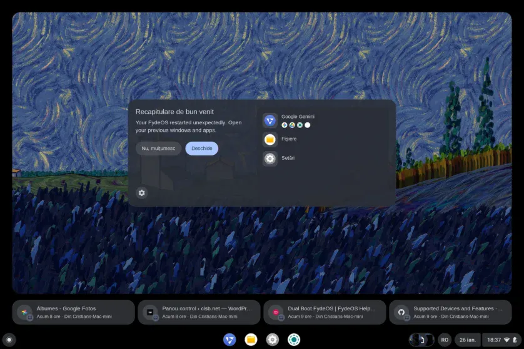This screenshot has width=524, height=349.
Task: Open the "Panou control ‹ clsb.net" WordPress card
Action: (x=199, y=312)
